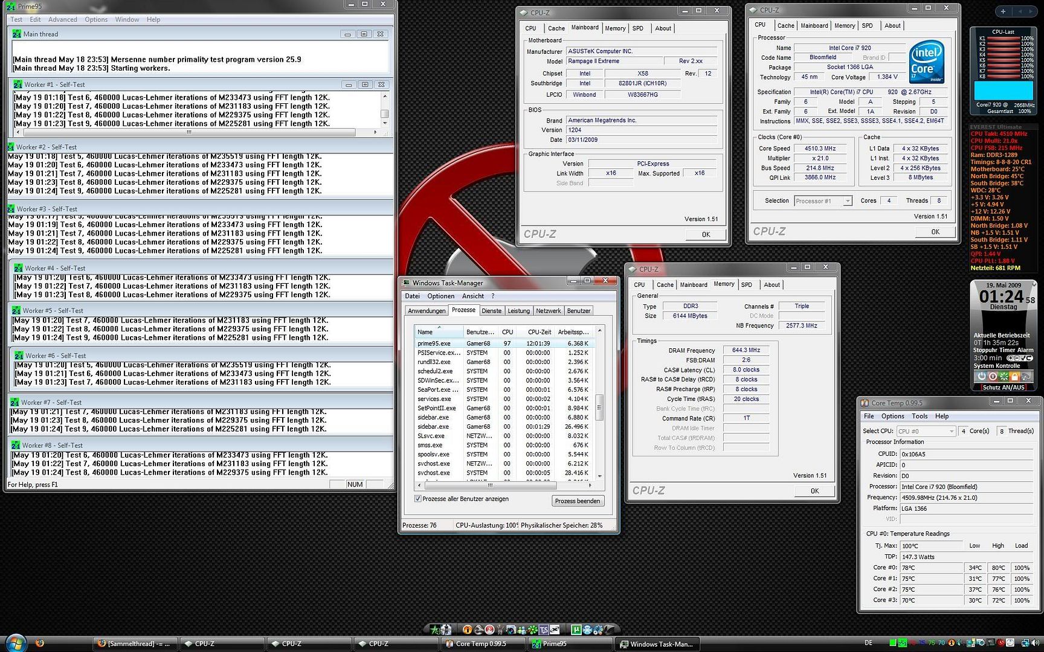Click the power icon in System Kontrolle
This screenshot has height=652, width=1044.
click(982, 376)
